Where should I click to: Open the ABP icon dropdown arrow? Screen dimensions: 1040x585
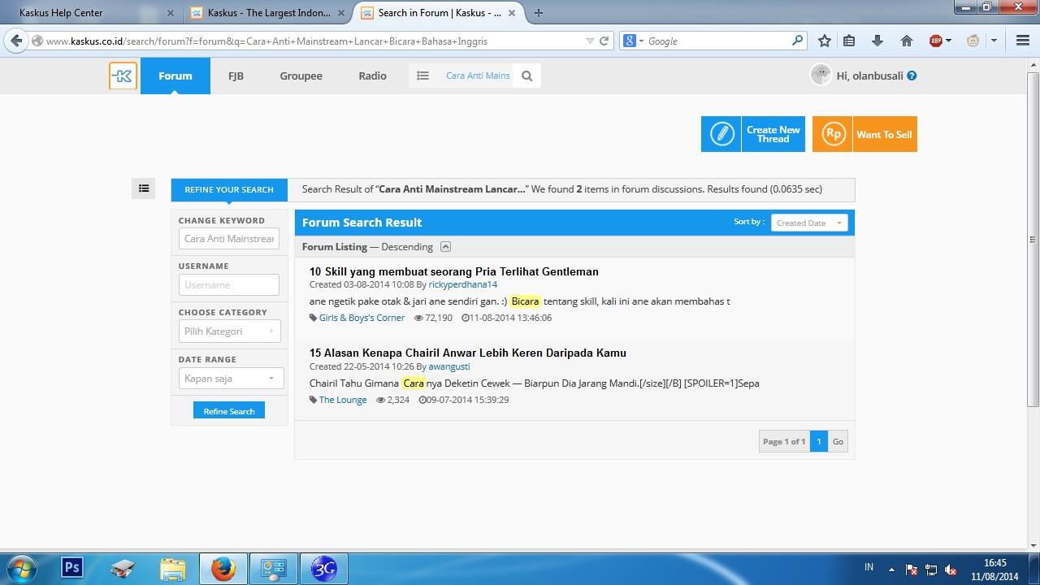click(948, 41)
